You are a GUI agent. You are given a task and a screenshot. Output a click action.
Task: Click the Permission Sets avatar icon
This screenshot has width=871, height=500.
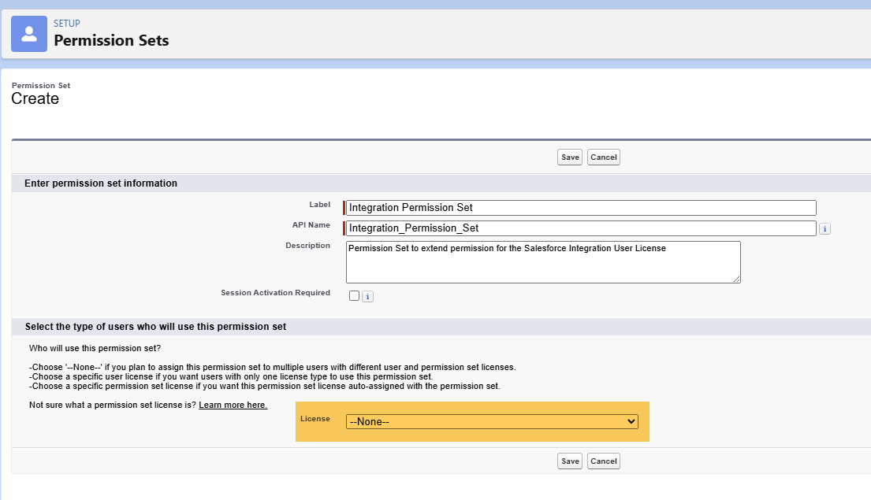[28, 33]
